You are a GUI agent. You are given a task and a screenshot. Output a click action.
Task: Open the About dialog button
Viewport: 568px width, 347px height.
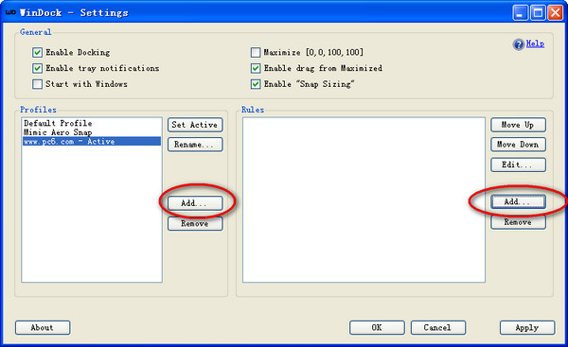coord(43,327)
